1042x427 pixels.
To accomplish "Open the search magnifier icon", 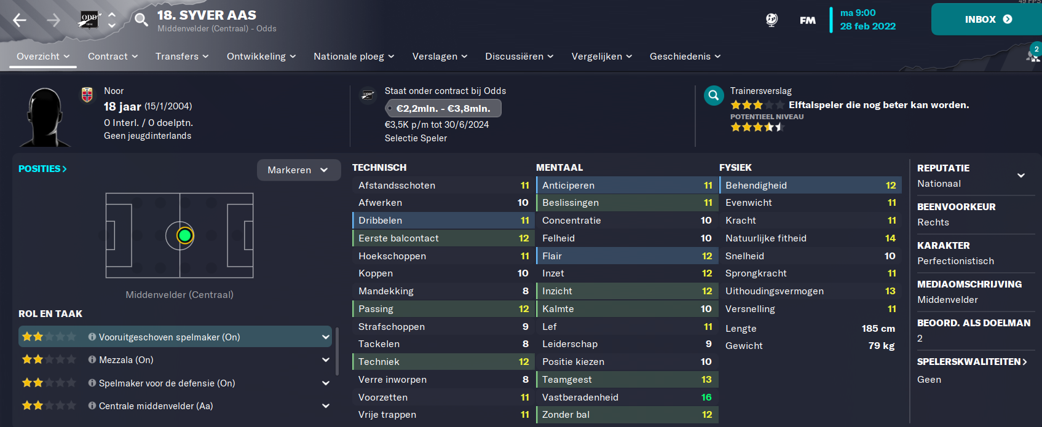I will coord(141,20).
